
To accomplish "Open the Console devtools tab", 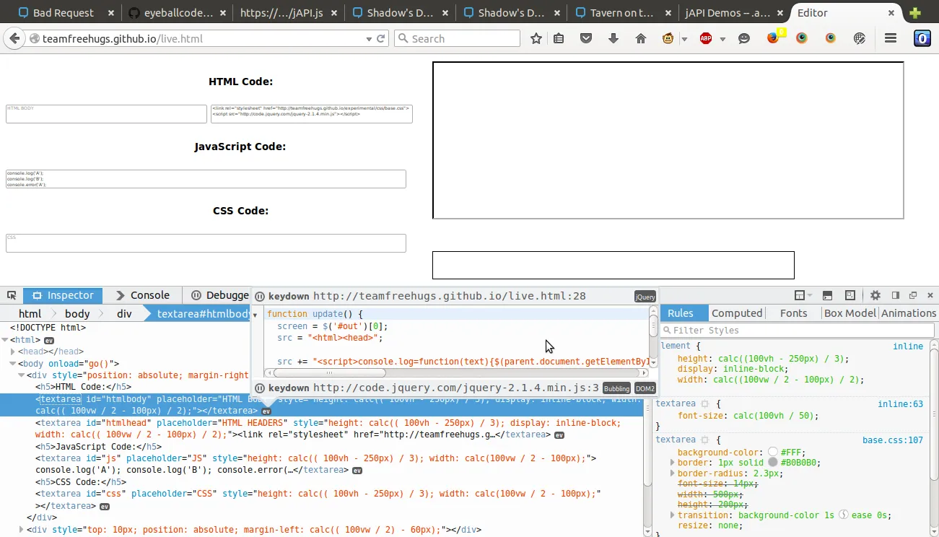I will point(142,295).
